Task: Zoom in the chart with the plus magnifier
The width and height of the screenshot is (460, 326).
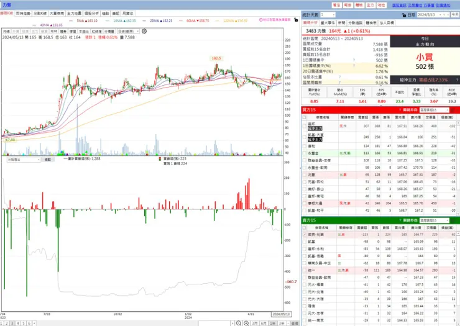Action: click(x=246, y=323)
